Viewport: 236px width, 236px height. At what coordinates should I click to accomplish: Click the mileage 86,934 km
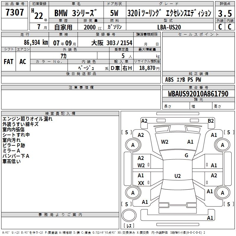36,42
